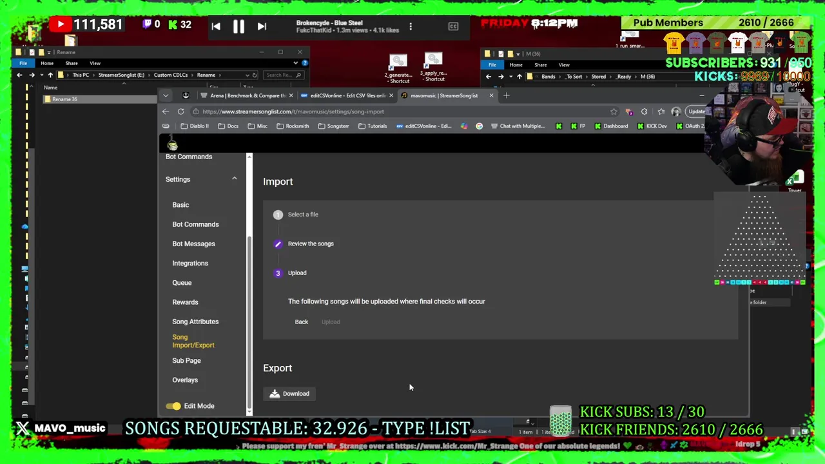
Task: Click Stored in M (36) window breadcrumb
Action: click(599, 76)
